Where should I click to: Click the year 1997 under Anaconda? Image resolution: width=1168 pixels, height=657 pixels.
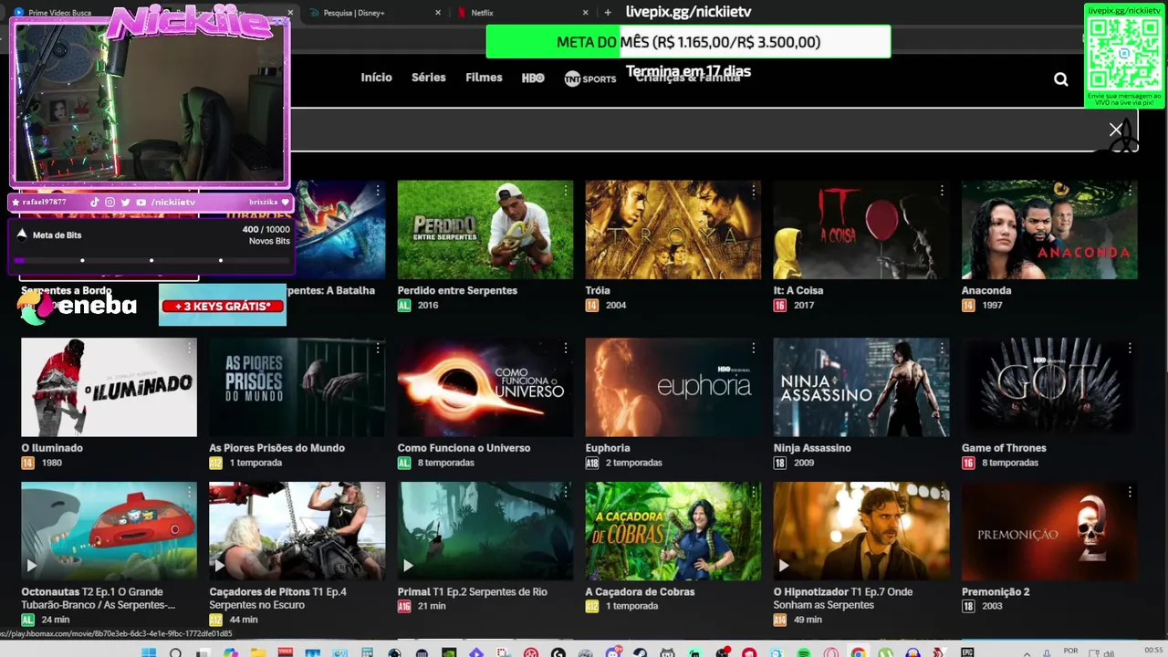point(992,305)
